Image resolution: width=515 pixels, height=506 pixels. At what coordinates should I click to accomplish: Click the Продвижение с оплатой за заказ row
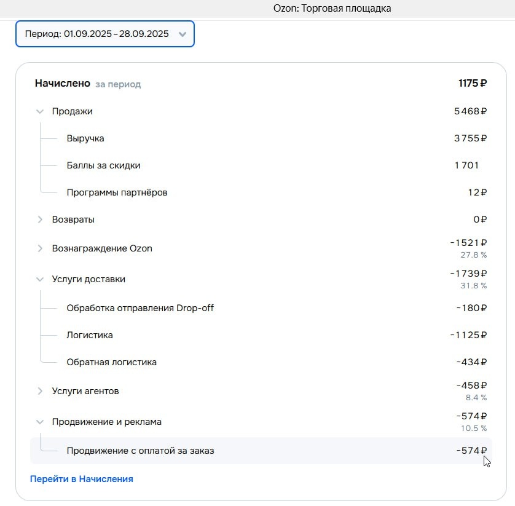pyautogui.click(x=139, y=450)
